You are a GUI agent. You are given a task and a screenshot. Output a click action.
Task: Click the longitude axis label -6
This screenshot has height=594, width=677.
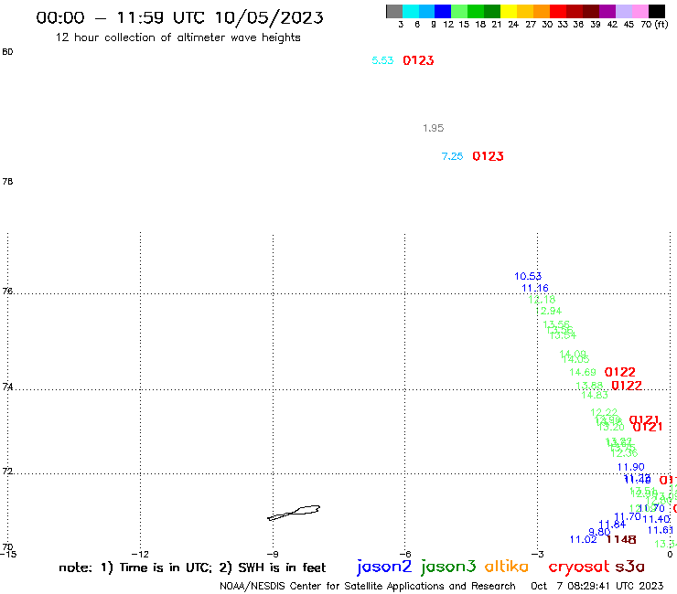tap(404, 555)
